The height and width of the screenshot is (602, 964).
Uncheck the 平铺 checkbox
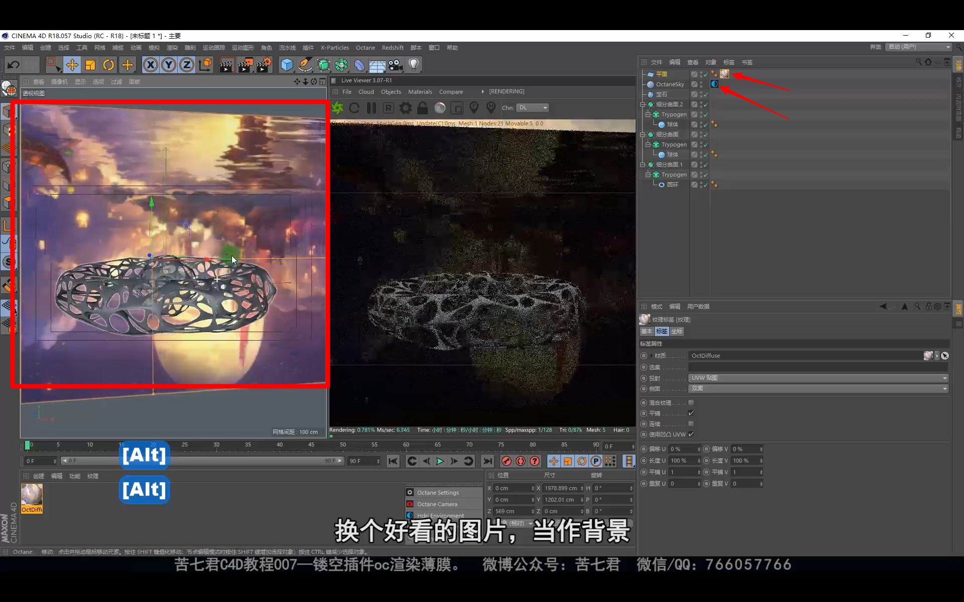[x=691, y=413]
